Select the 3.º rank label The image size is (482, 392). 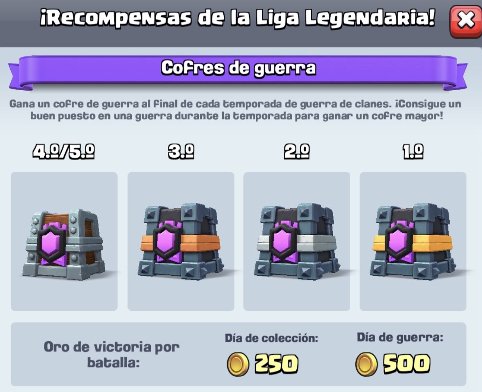[181, 152]
